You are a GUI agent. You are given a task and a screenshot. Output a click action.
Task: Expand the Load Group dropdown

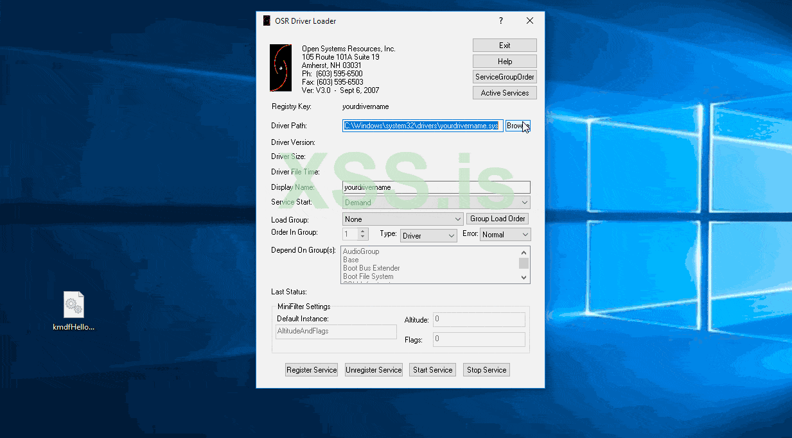(x=402, y=219)
